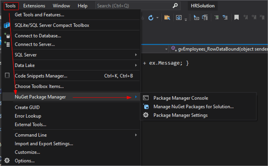This screenshot has height=166, width=268.
Task: Expand the Command Line submenu
Action: (136, 135)
